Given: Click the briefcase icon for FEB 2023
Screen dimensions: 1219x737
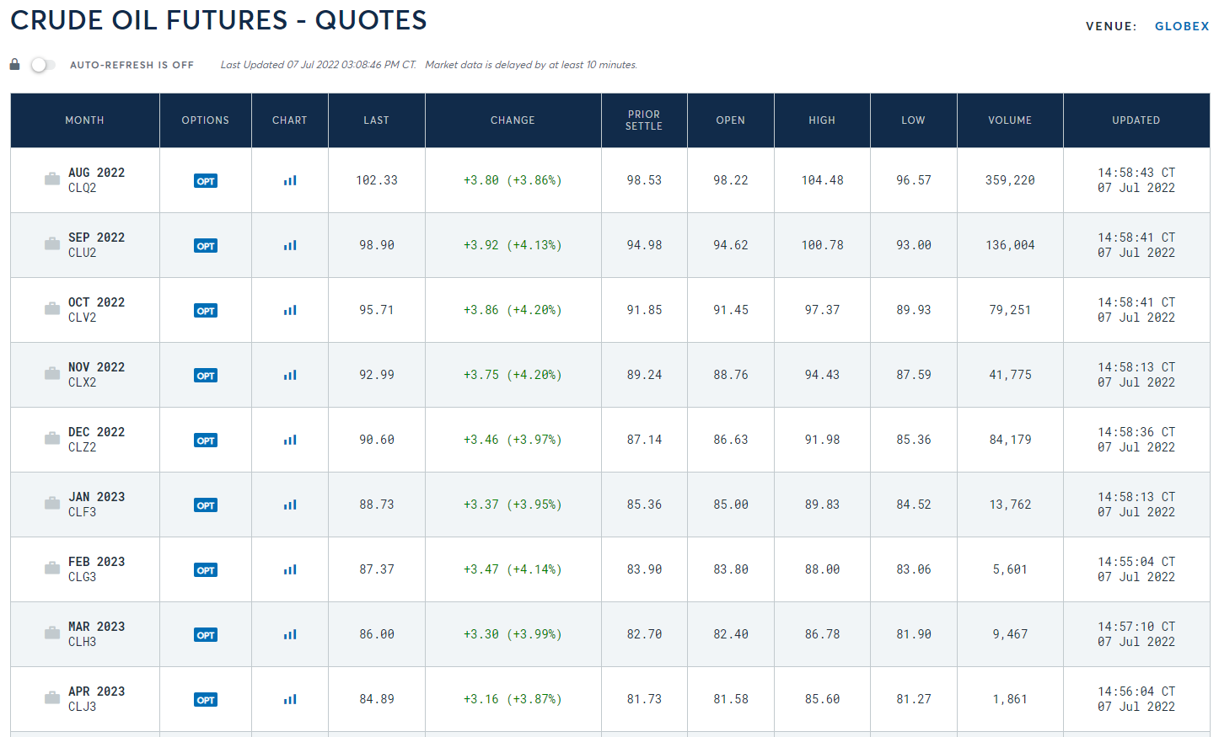Looking at the screenshot, I should pyautogui.click(x=52, y=568).
